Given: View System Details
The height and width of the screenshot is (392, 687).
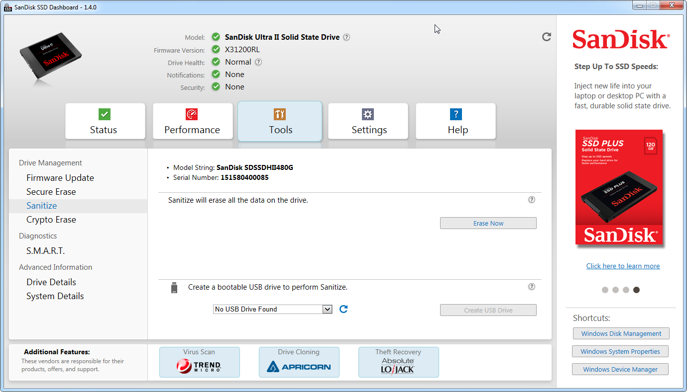Looking at the screenshot, I should [x=55, y=296].
